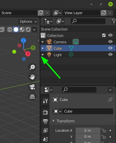
Task: Click the Properties search field
Action: [79, 90]
